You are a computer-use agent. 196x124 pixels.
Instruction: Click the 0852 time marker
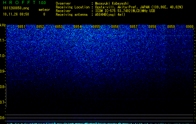(x=40, y=27)
